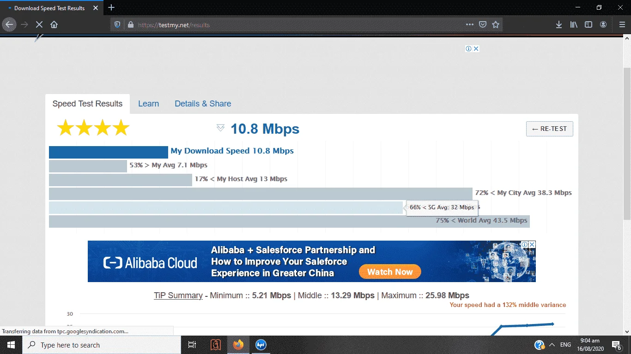Select the Minimum 5.21 Mbps value
This screenshot has width=631, height=354.
(272, 295)
